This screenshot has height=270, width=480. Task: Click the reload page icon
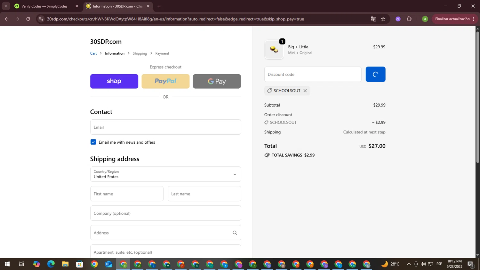click(28, 19)
